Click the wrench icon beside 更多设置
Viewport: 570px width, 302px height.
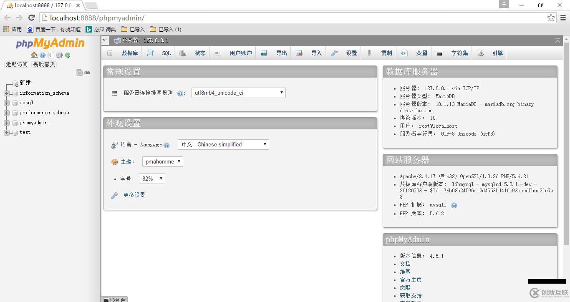[x=114, y=195]
